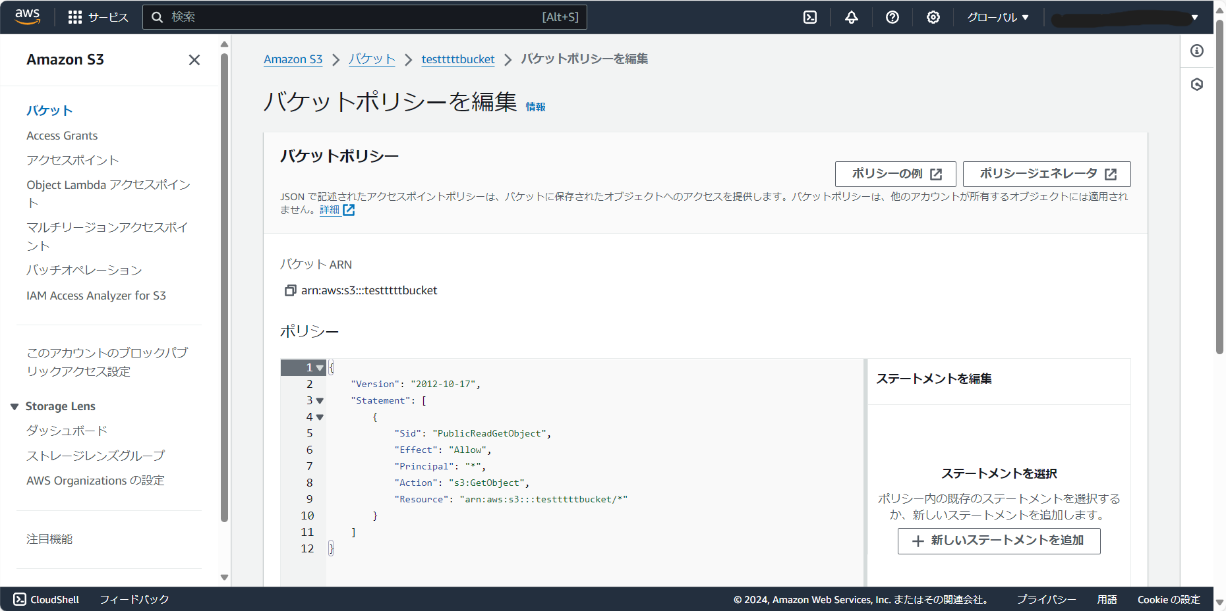The width and height of the screenshot is (1226, 611).
Task: Click the ポリシーの例 button
Action: [896, 174]
